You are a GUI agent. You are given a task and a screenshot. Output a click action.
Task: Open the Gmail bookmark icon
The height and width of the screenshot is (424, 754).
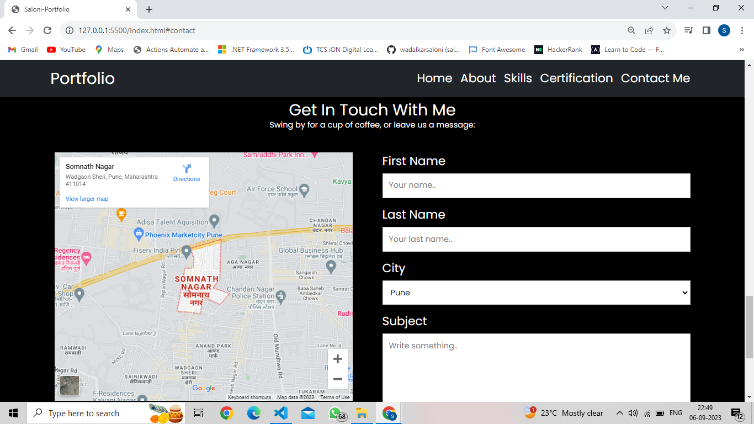(x=12, y=49)
